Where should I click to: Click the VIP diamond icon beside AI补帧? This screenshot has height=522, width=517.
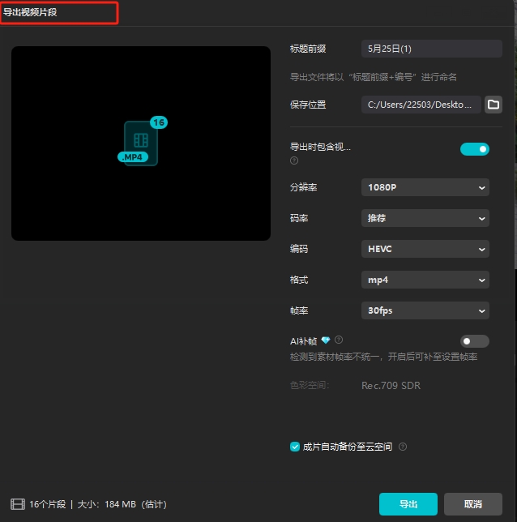[x=326, y=340]
